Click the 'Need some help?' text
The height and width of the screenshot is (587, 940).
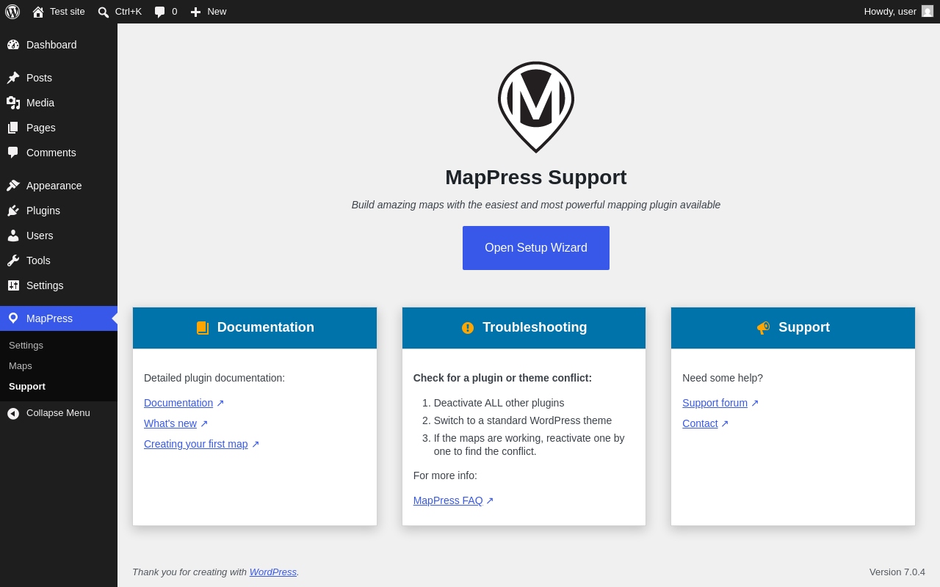pyautogui.click(x=723, y=378)
